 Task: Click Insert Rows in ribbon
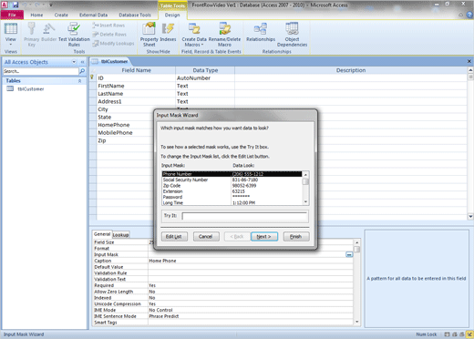click(108, 26)
